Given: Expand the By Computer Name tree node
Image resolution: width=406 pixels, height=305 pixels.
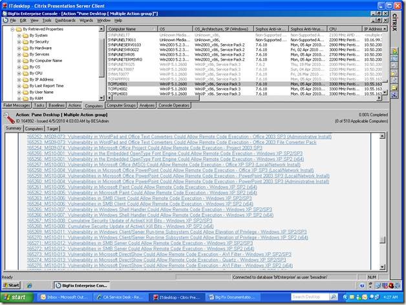Looking at the screenshot, I should click(x=19, y=61).
